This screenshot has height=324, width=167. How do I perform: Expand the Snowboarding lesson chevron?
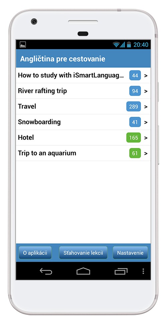pos(146,122)
